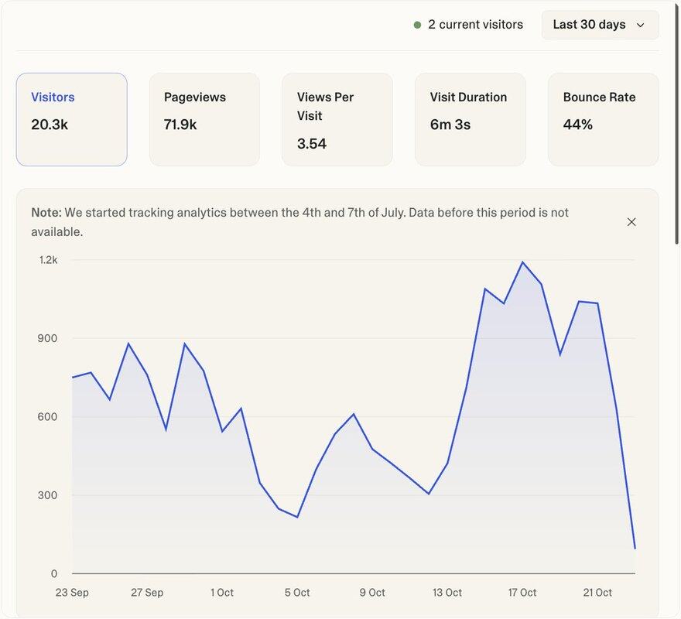Screen dimensions: 681x619
Task: Click the chevron in the date range selector
Action: coord(640,25)
